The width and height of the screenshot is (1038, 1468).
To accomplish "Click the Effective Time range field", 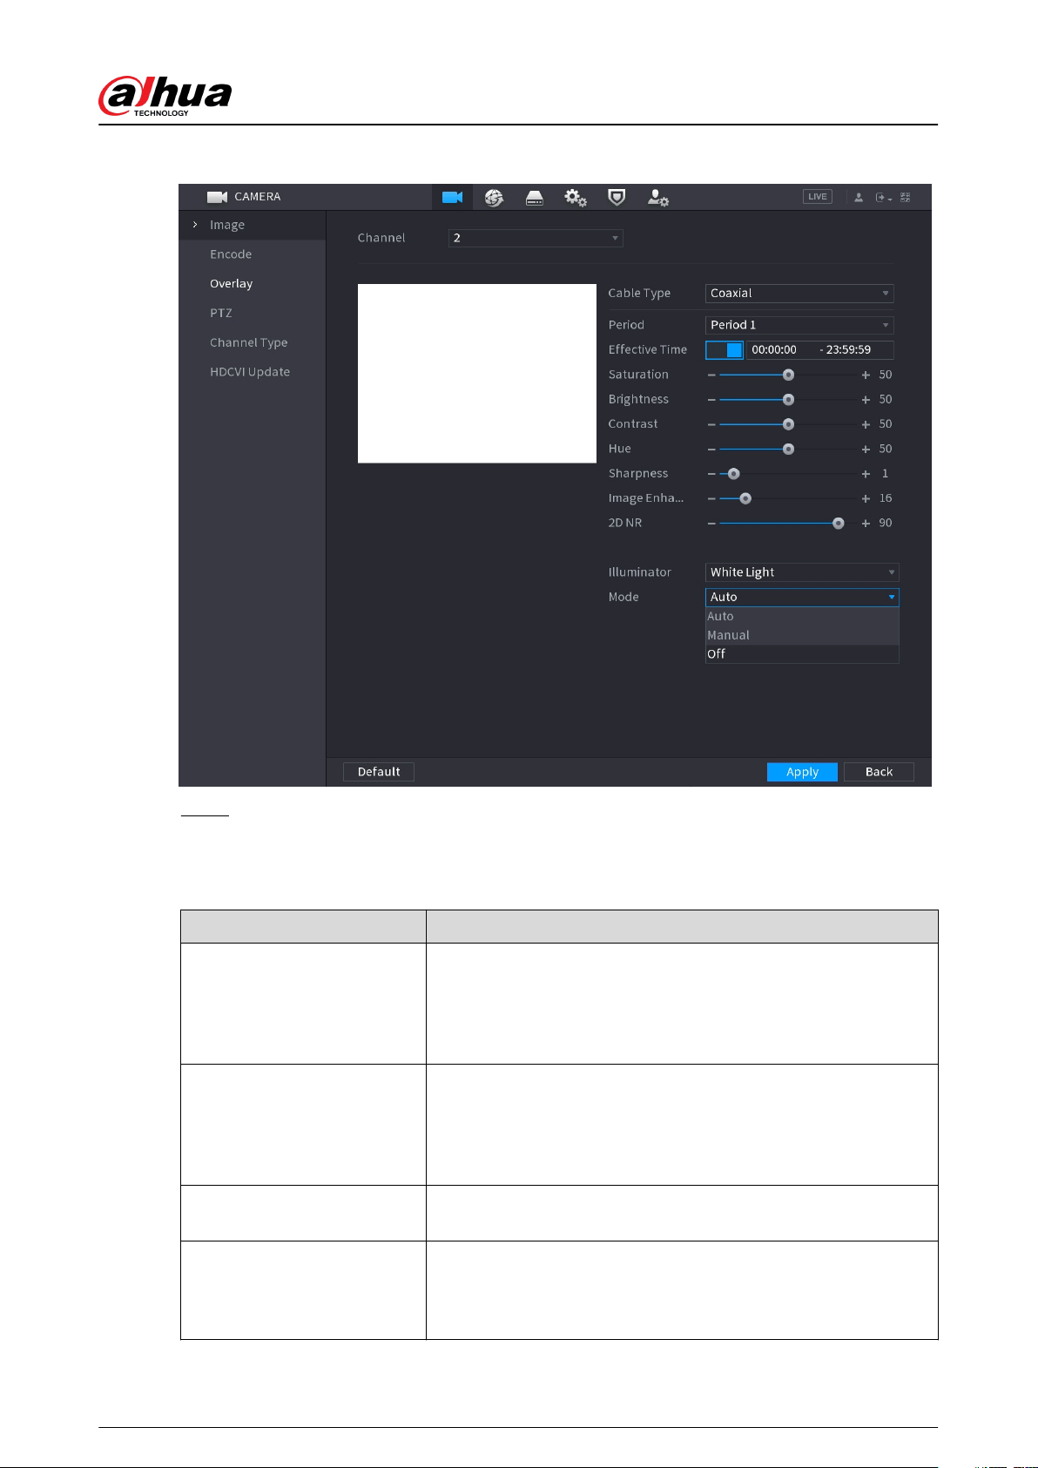I will point(820,350).
